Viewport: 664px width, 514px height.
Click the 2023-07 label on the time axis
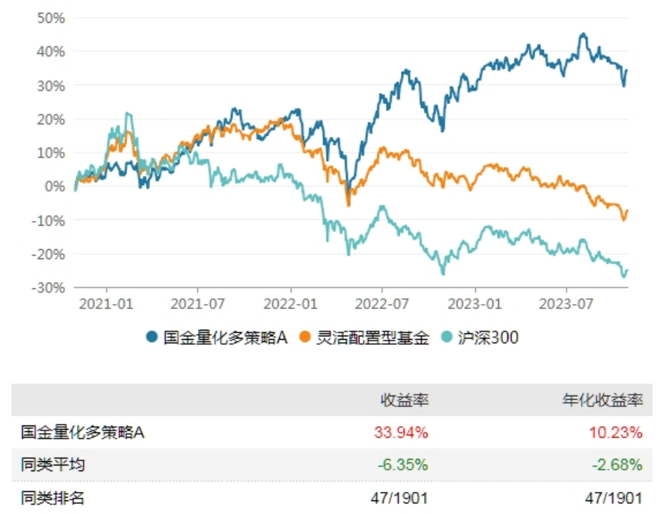[566, 302]
